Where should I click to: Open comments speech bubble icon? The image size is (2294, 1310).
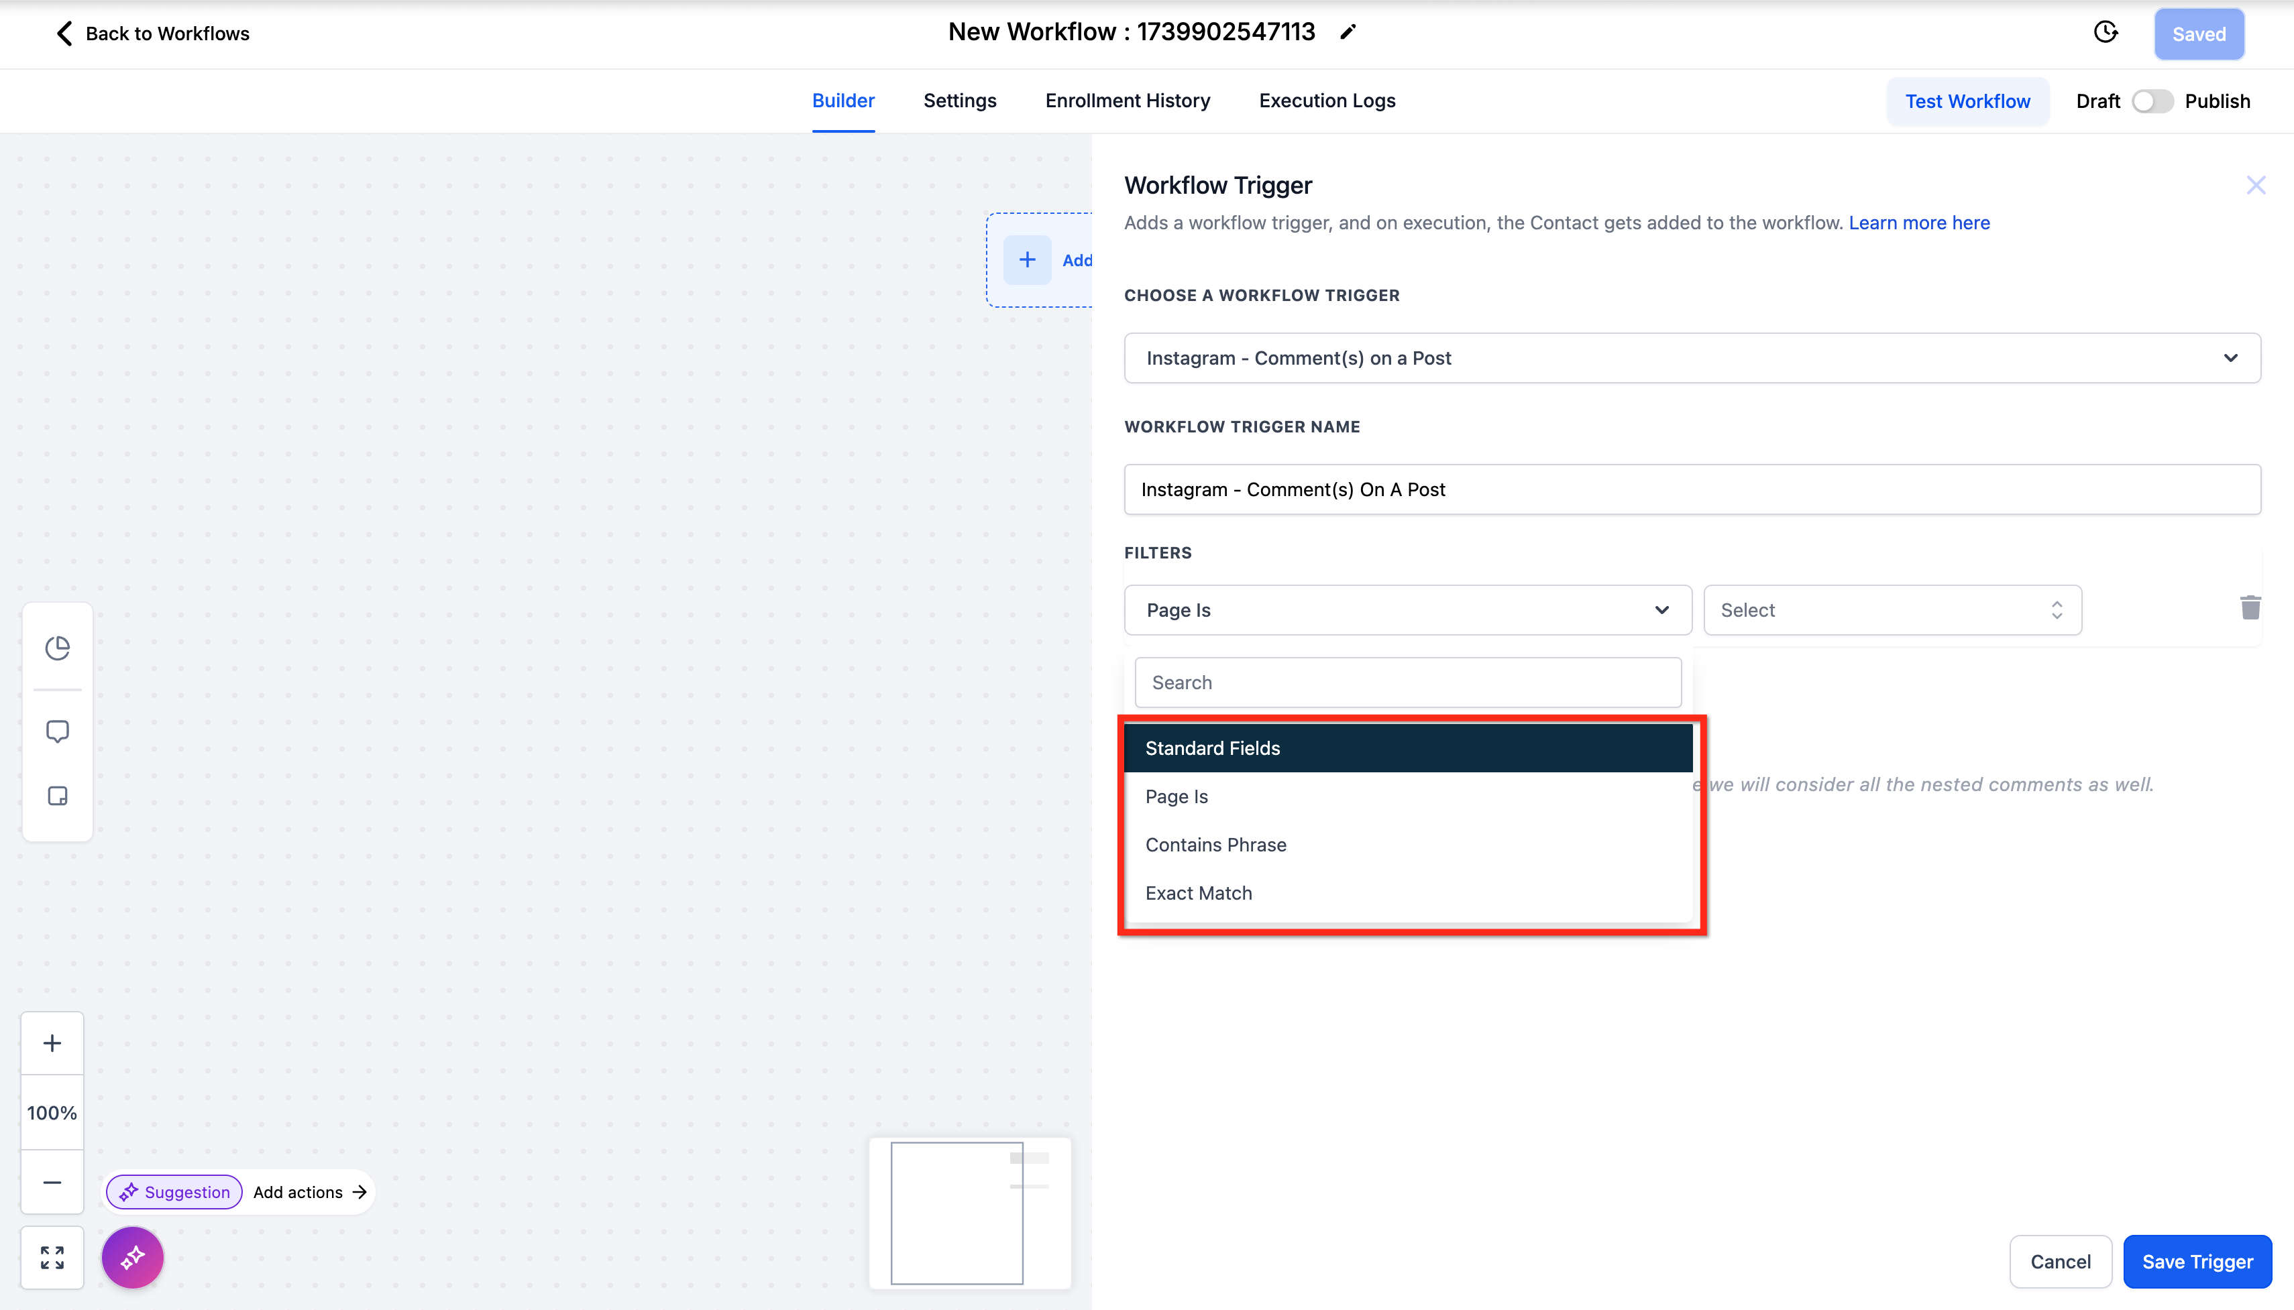[x=58, y=731]
